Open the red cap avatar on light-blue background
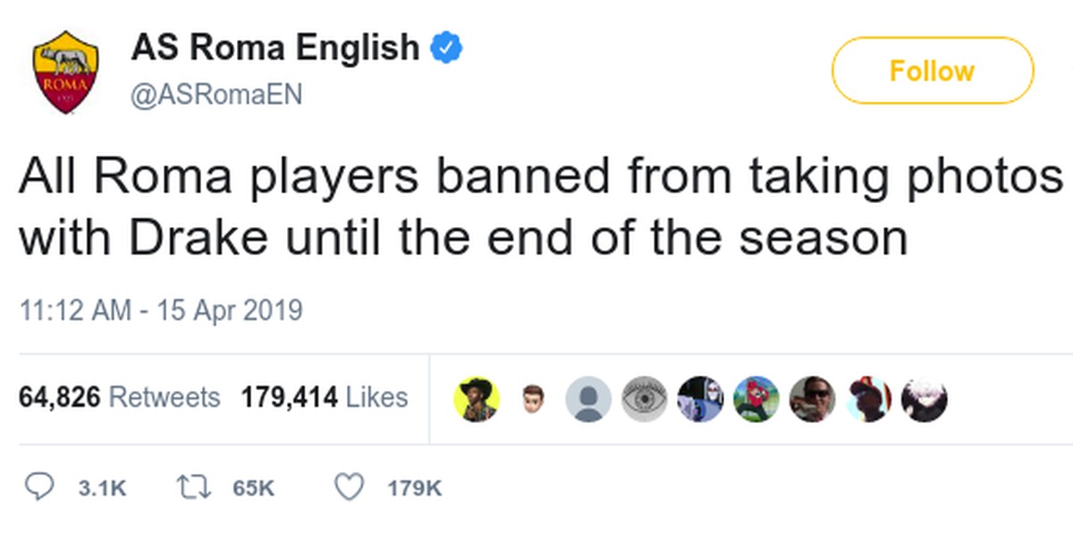The image size is (1073, 542). tap(868, 399)
